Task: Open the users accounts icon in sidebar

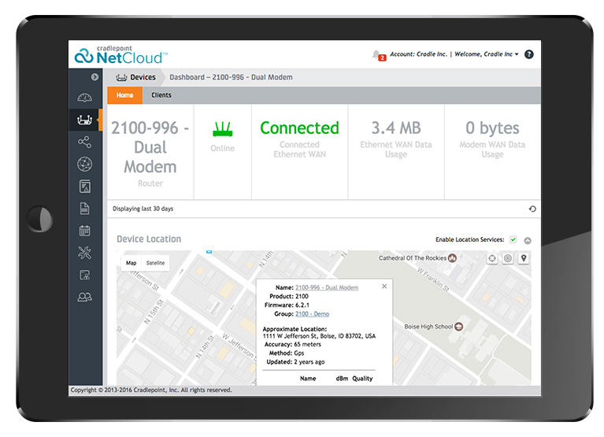Action: tap(85, 297)
